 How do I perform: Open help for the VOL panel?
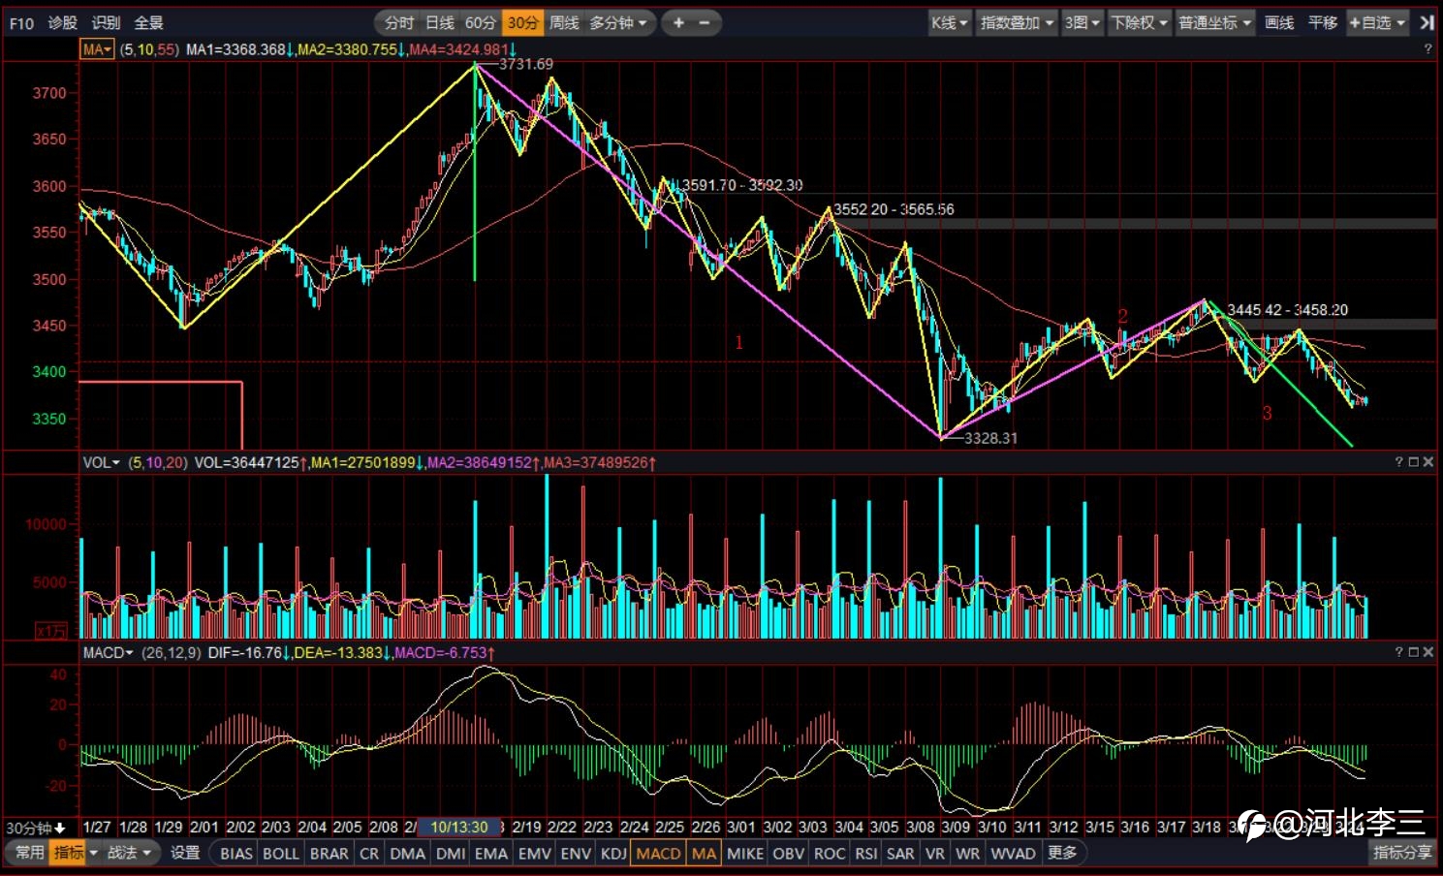1398,462
